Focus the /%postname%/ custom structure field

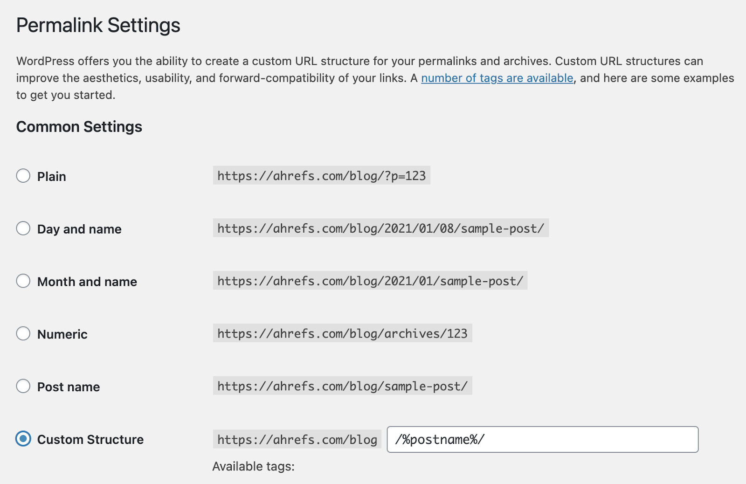[x=542, y=439]
